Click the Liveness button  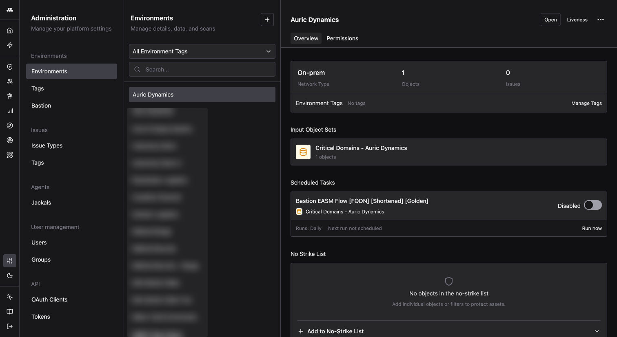click(577, 20)
